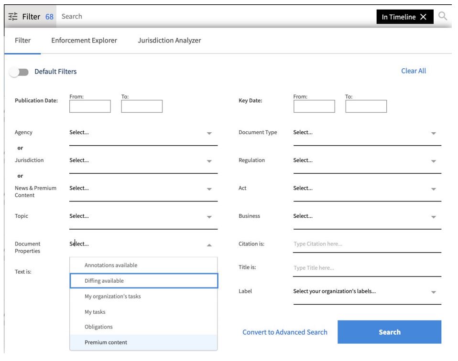Viewport: 458px width, 361px height.
Task: Expand the Topic dropdown arrow
Action: pyautogui.click(x=209, y=217)
